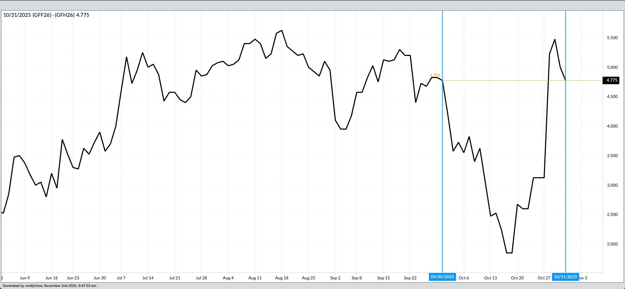Click the 09/30/2025 blue date marker

442,277
